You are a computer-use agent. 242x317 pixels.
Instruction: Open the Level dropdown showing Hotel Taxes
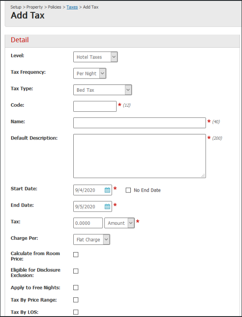95,57
